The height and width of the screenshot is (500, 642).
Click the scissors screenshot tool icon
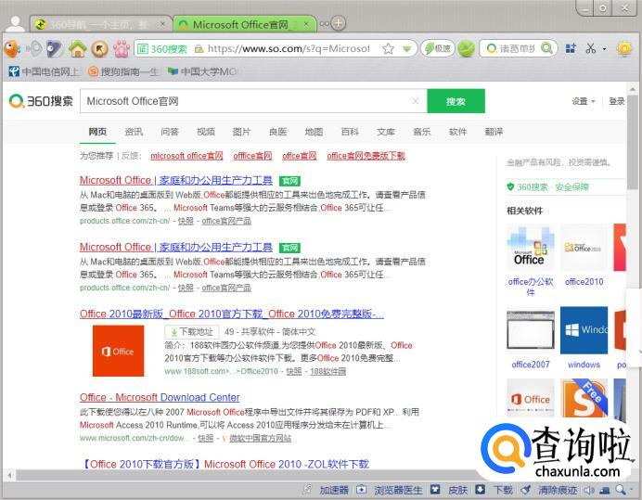(x=590, y=49)
